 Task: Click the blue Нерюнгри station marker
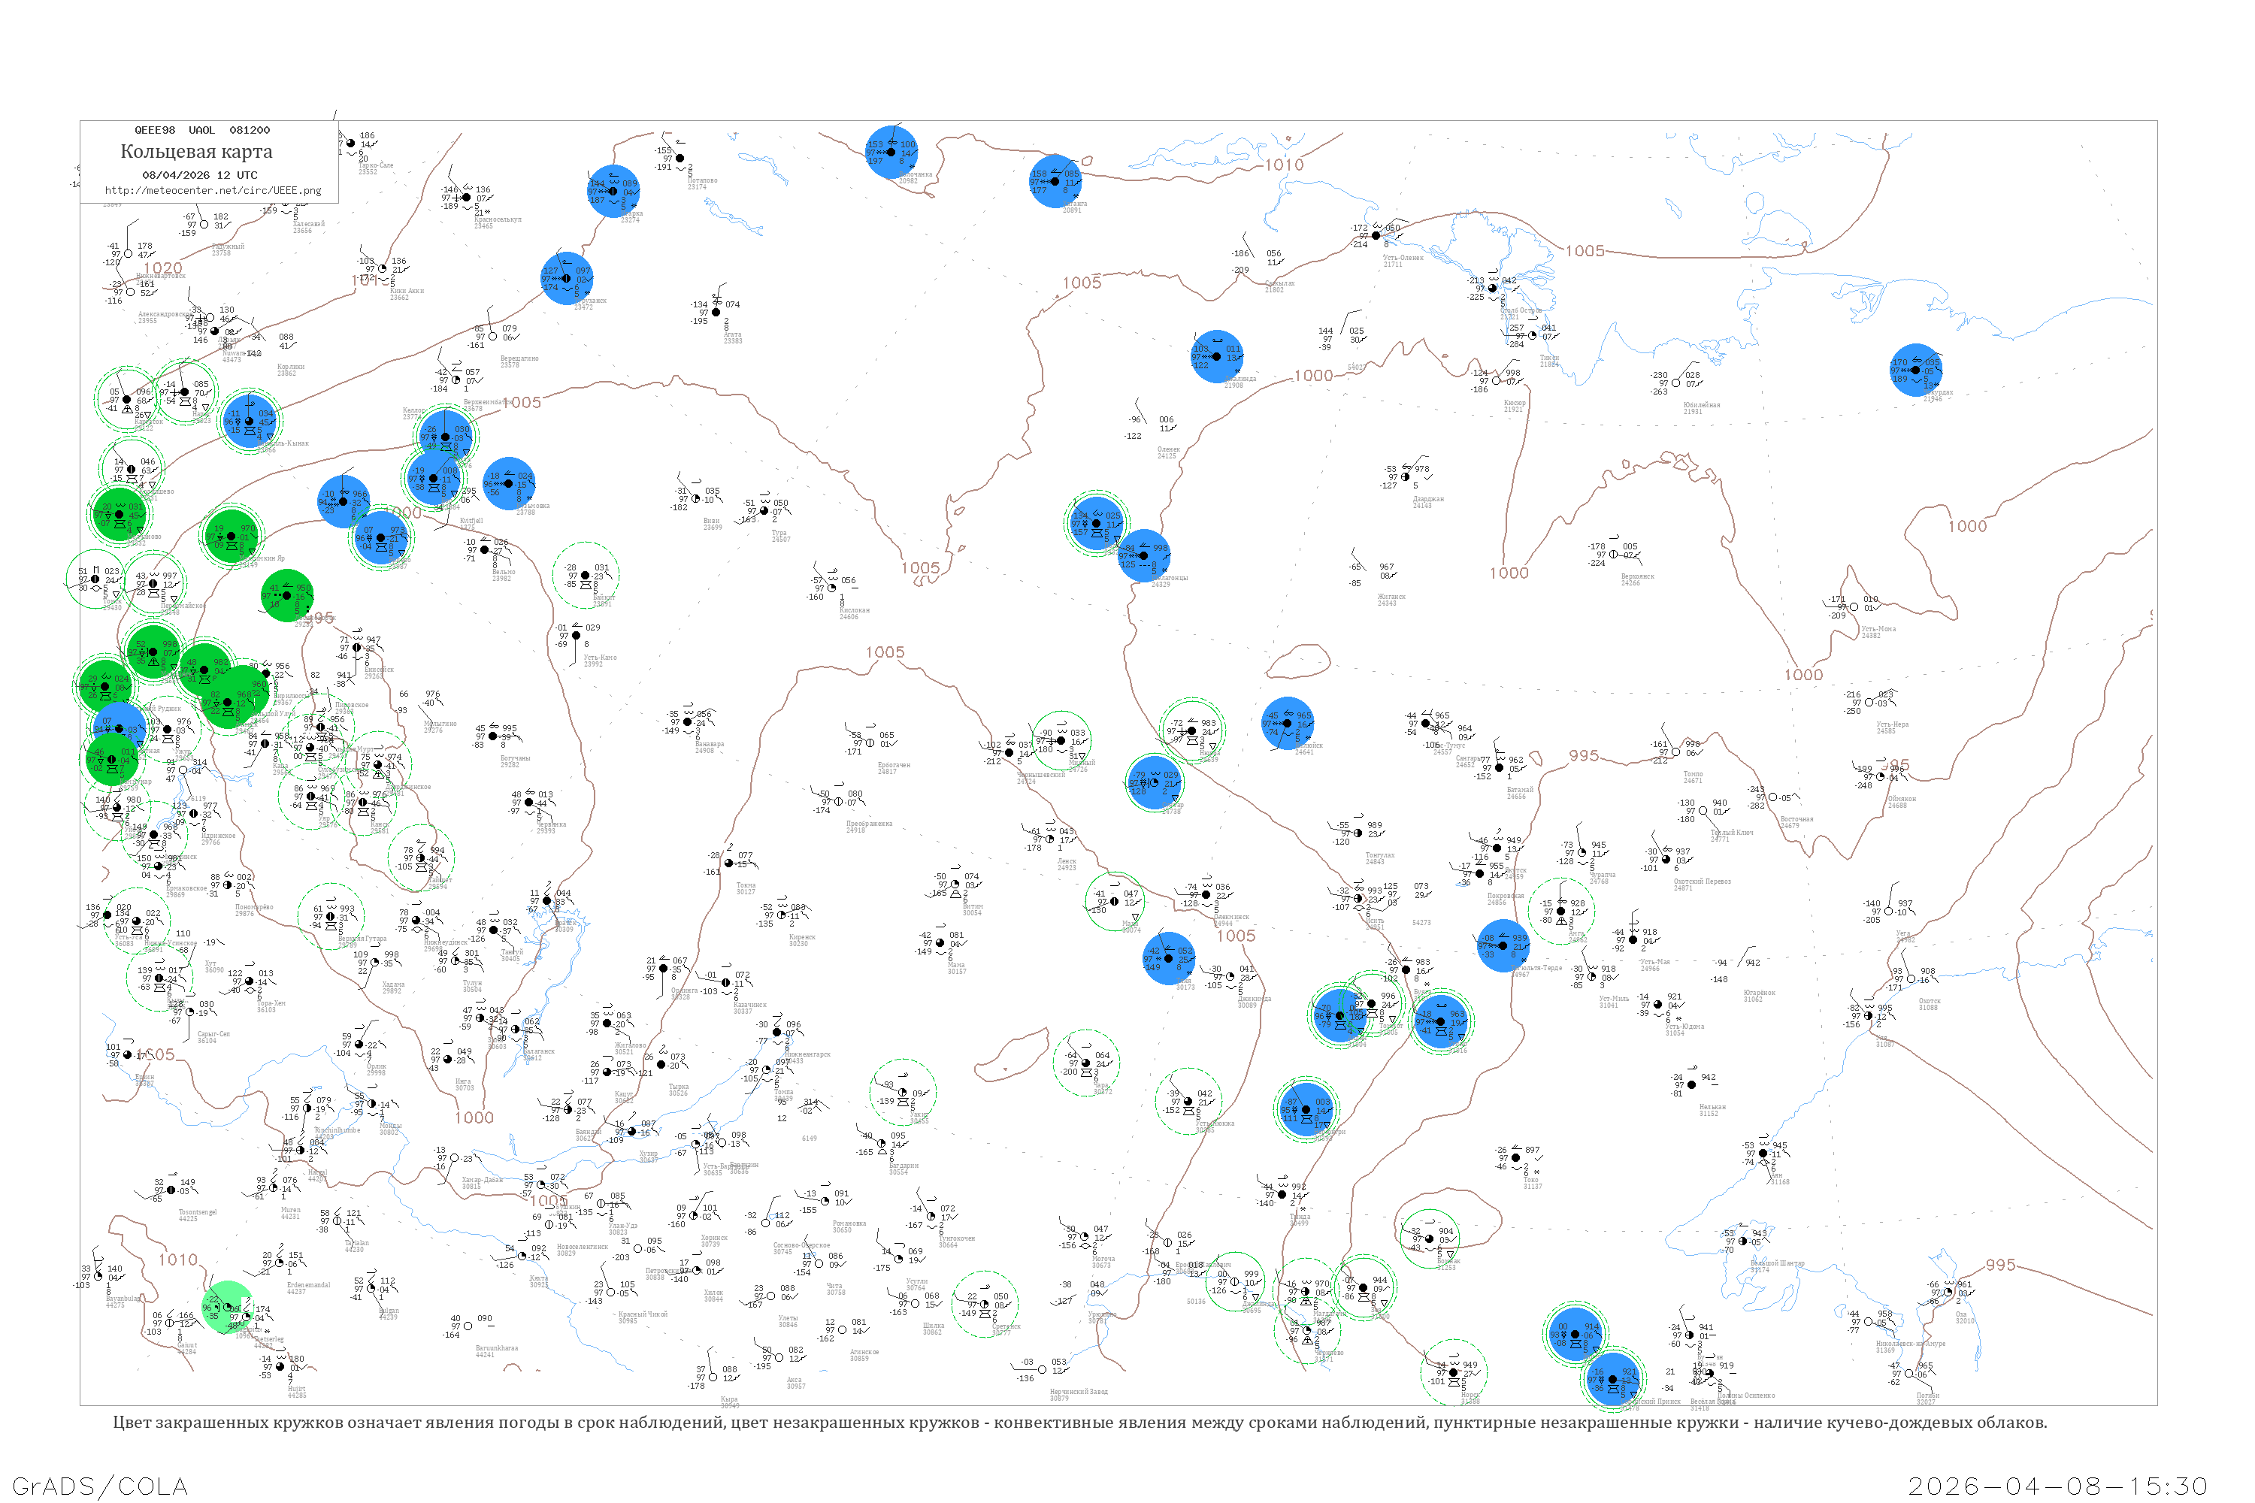[1306, 1109]
